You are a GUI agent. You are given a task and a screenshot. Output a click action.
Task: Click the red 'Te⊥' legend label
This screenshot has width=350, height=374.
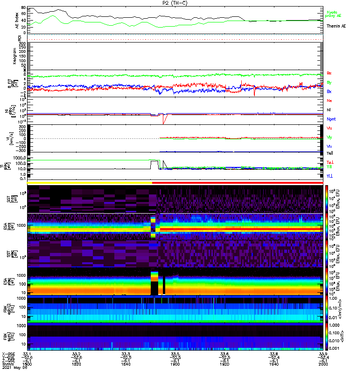[x=330, y=162]
